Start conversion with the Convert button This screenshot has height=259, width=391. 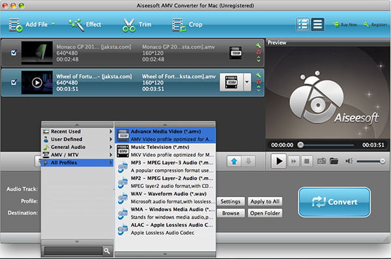pos(334,202)
